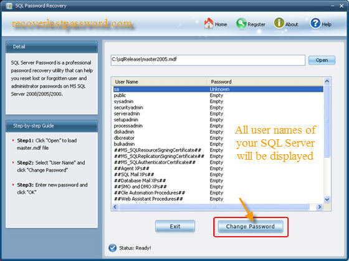Select ##Ole Automation Procedures## row

click(x=218, y=193)
